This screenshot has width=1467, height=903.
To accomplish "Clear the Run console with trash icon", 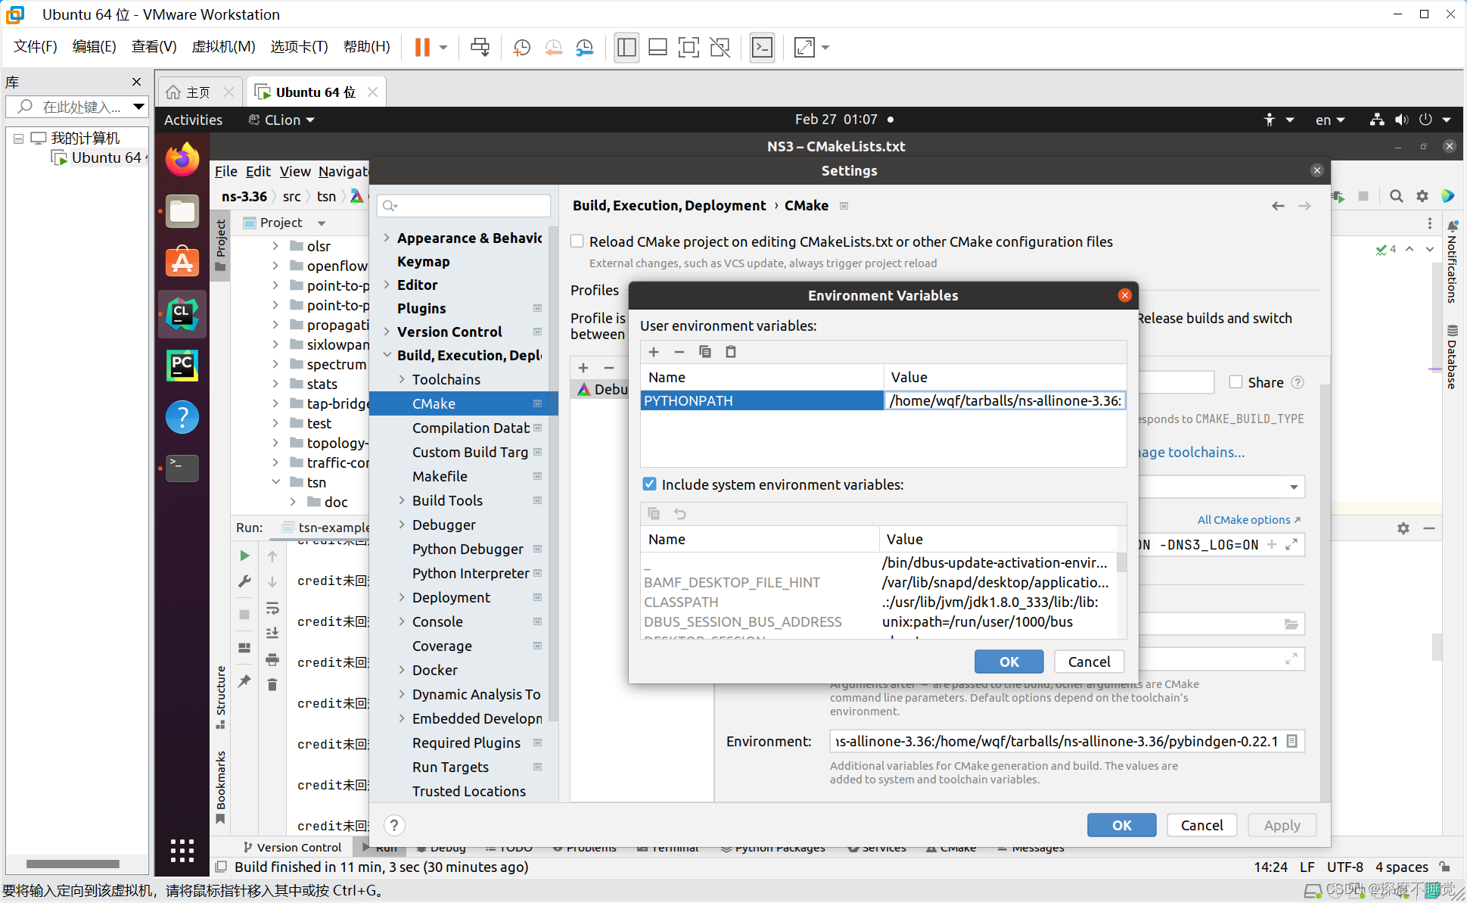I will point(272,683).
